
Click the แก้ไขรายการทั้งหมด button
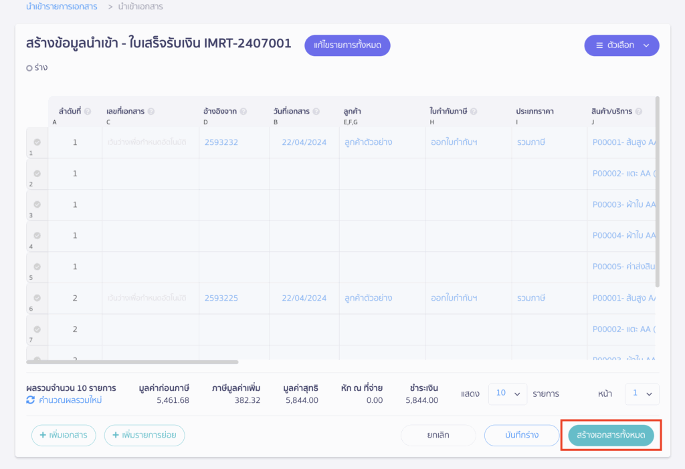[347, 45]
